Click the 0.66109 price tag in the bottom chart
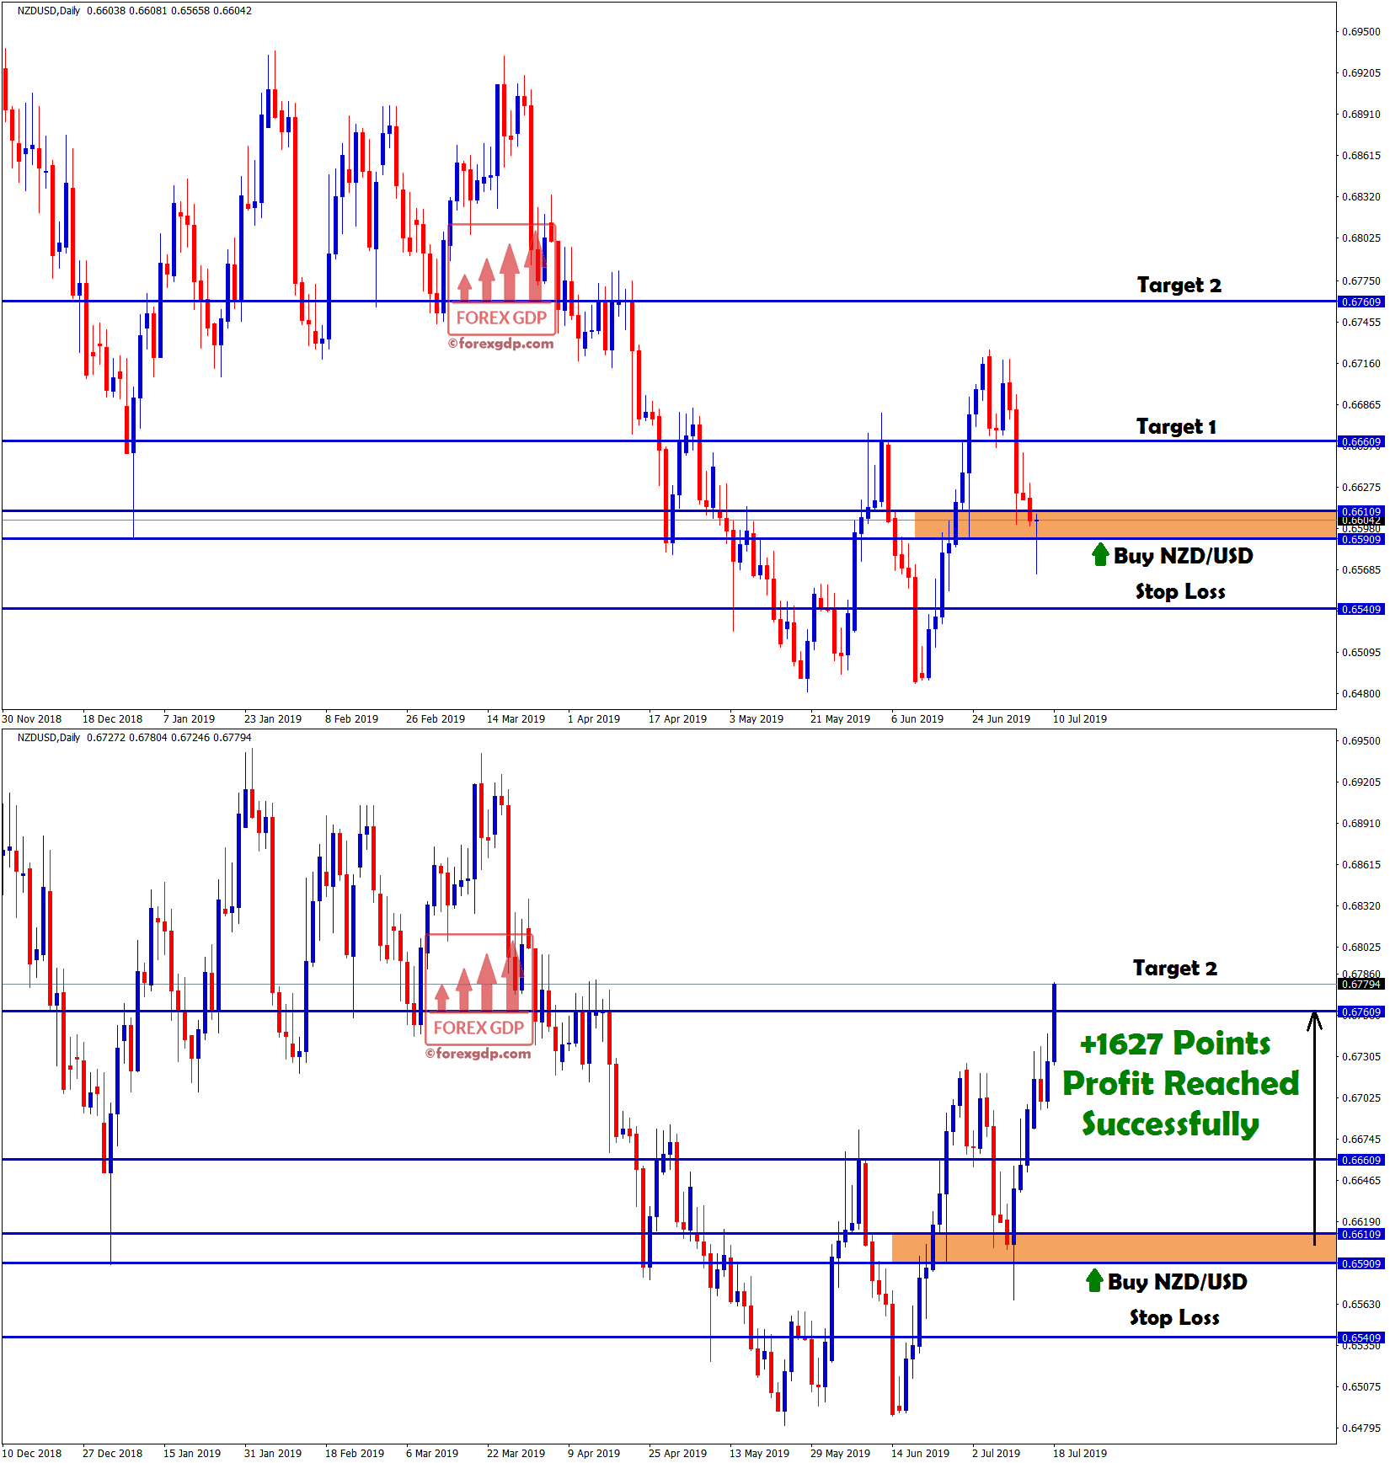This screenshot has height=1463, width=1390. [1361, 1234]
